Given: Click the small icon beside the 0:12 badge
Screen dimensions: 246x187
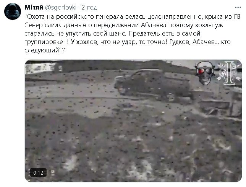Looking at the screenshot, I should click(53, 173).
